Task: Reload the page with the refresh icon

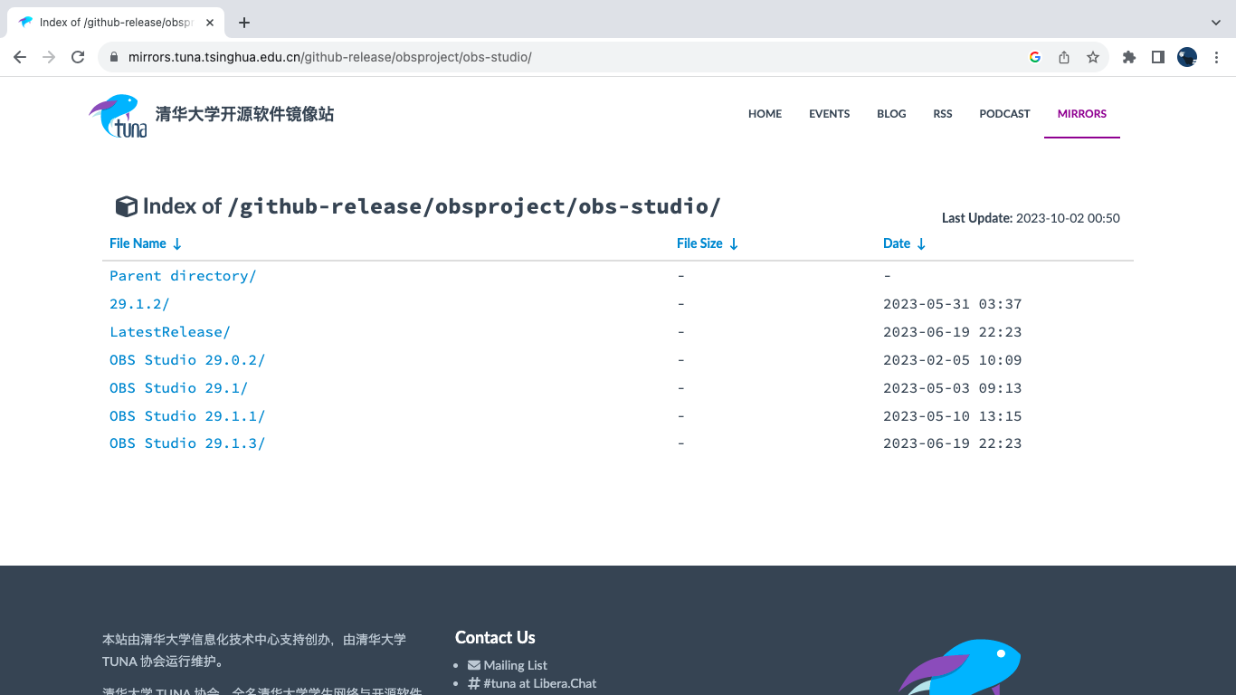Action: coord(78,57)
